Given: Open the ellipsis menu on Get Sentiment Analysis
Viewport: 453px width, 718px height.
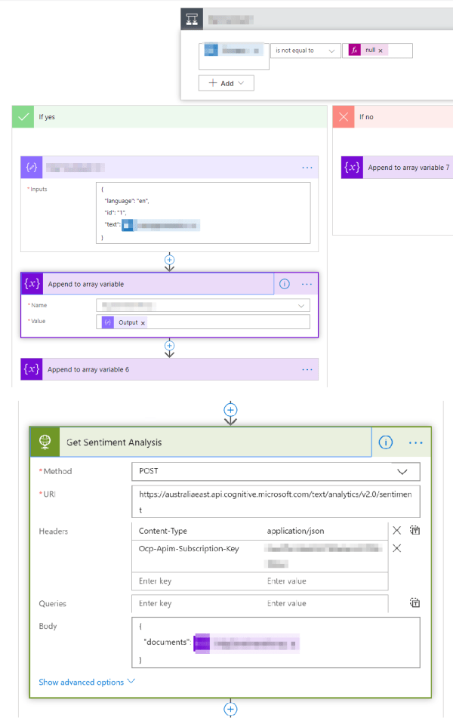Looking at the screenshot, I should pyautogui.click(x=415, y=442).
